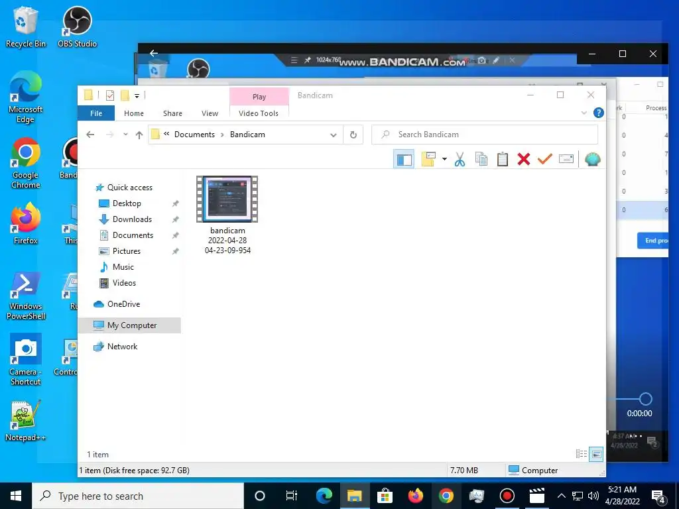Viewport: 679px width, 509px height.
Task: Click the Process column header behind Explorer
Action: [656, 108]
